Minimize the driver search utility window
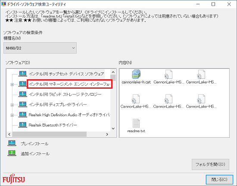Image resolution: width=237 pixels, height=186 pixels. pyautogui.click(x=198, y=4)
